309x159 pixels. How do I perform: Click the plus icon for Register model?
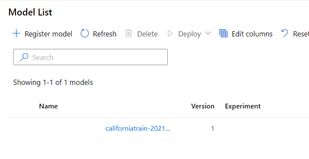(x=16, y=33)
